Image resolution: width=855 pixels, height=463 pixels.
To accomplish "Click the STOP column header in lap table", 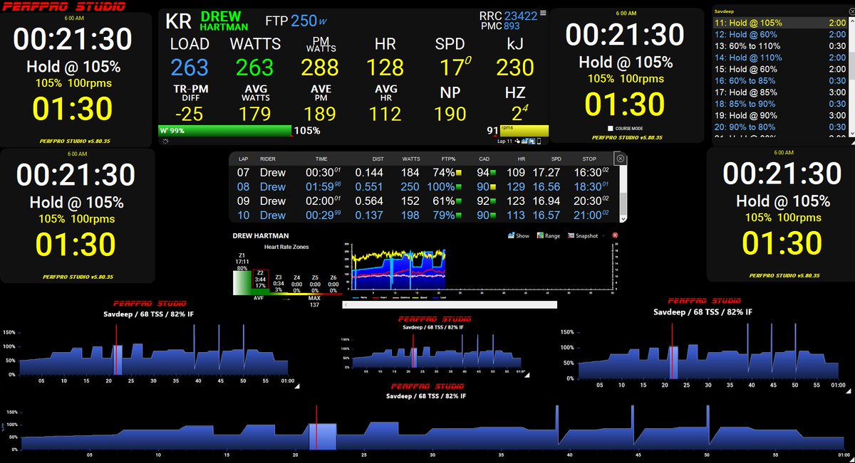I will click(x=589, y=159).
